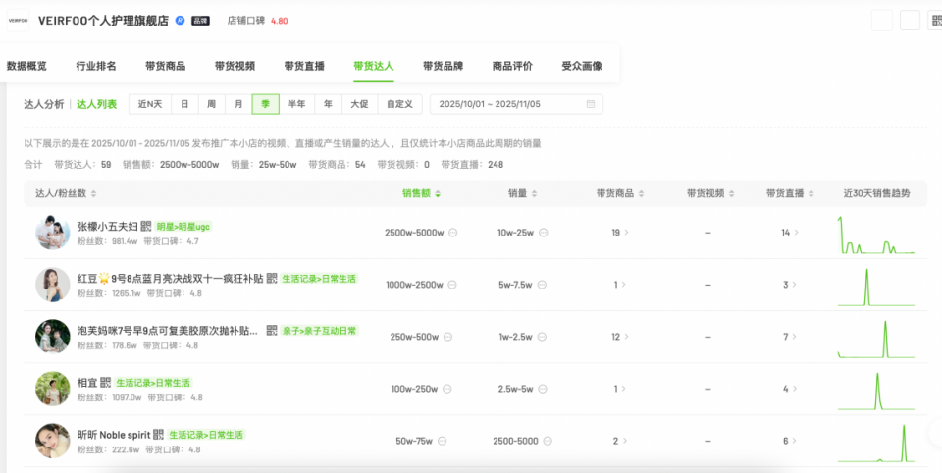The width and height of the screenshot is (942, 473).
Task: Open 昕昕 Noble spirit influencer name
Action: click(x=114, y=434)
